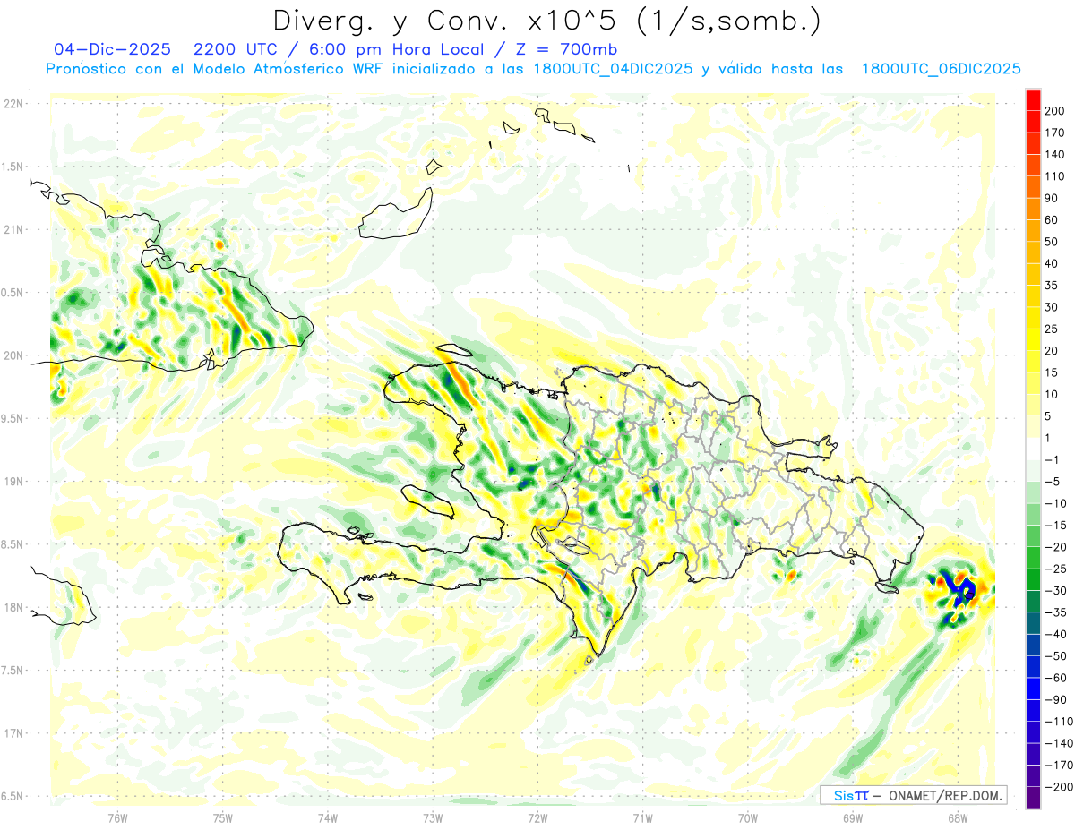Image resolution: width=1075 pixels, height=830 pixels.
Task: Click the legend value '-25'
Action: 1058,569
